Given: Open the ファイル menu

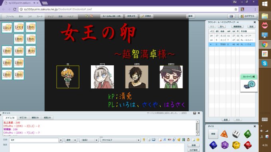Looking at the screenshot, I should 10,17.
